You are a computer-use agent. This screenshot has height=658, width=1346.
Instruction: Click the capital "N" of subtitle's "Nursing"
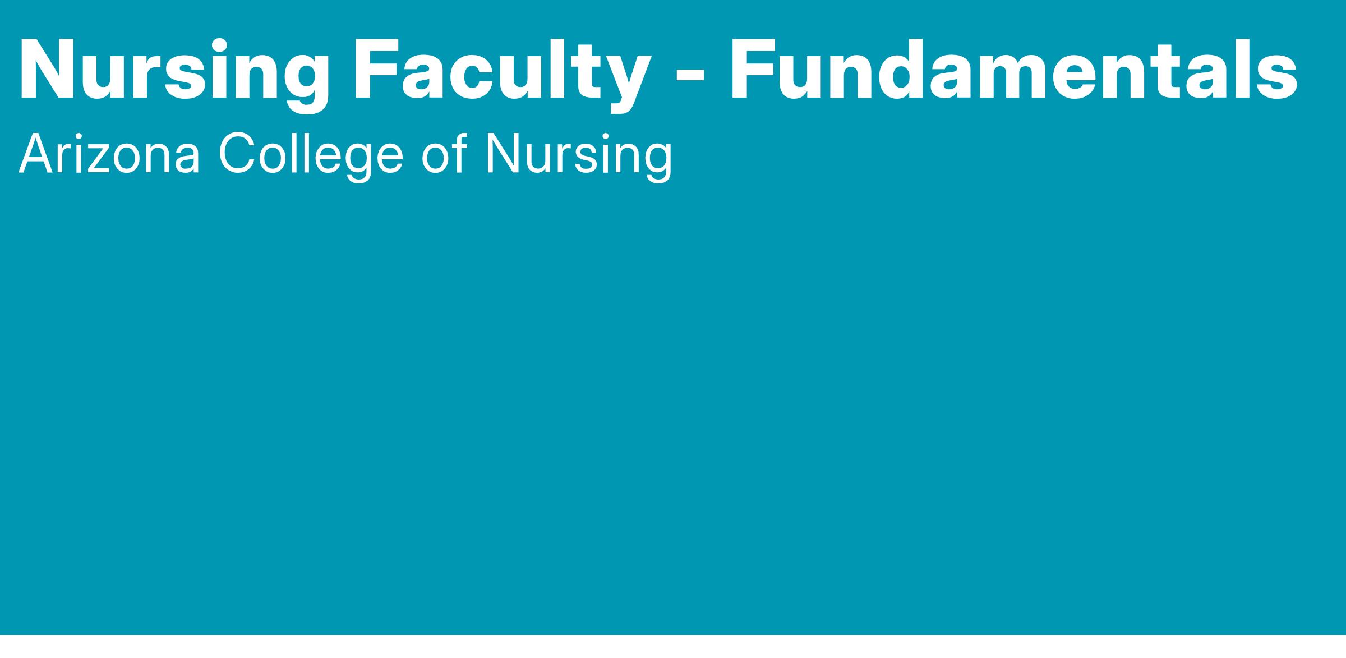[x=503, y=154]
